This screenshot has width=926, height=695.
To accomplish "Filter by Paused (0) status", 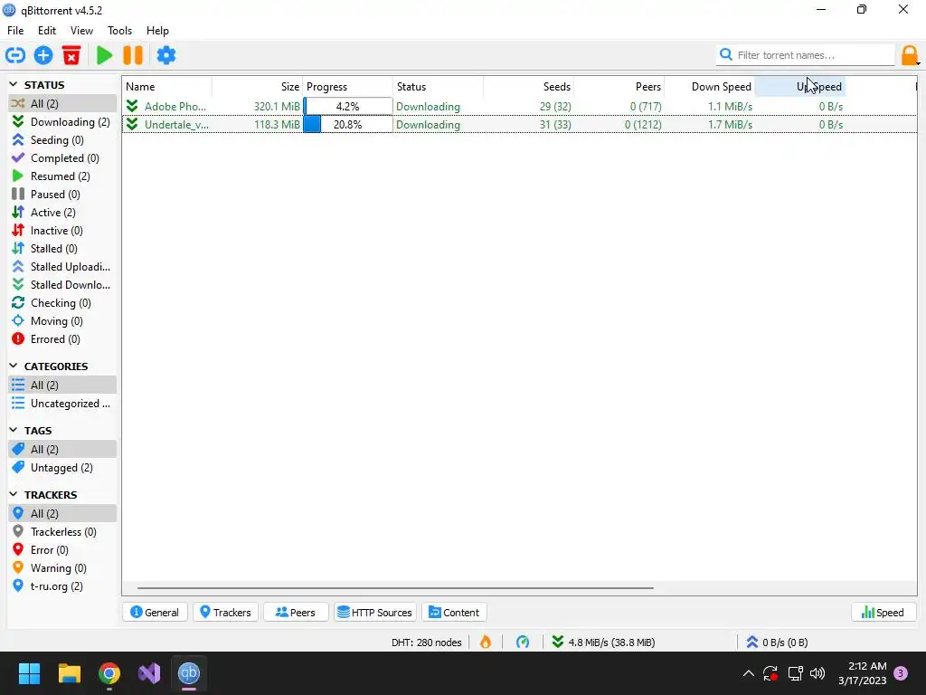I will [62, 194].
